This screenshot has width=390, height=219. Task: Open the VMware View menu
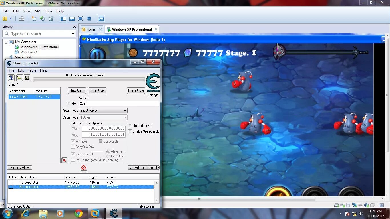pos(27,11)
